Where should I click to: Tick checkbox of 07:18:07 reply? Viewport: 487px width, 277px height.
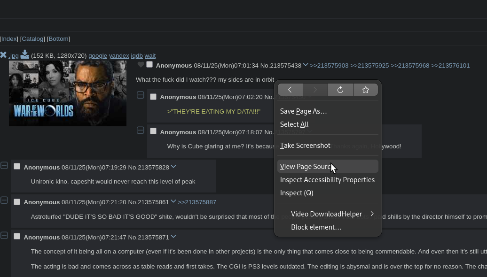tap(153, 131)
